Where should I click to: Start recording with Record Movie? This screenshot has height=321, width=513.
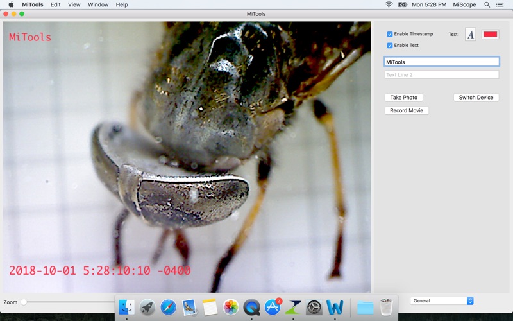click(x=407, y=110)
